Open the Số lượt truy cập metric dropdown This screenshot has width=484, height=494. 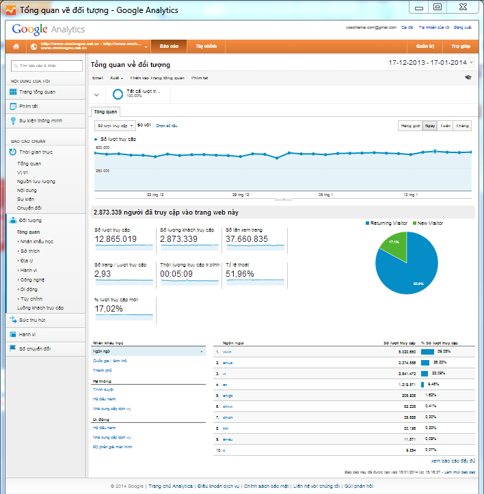coord(115,126)
